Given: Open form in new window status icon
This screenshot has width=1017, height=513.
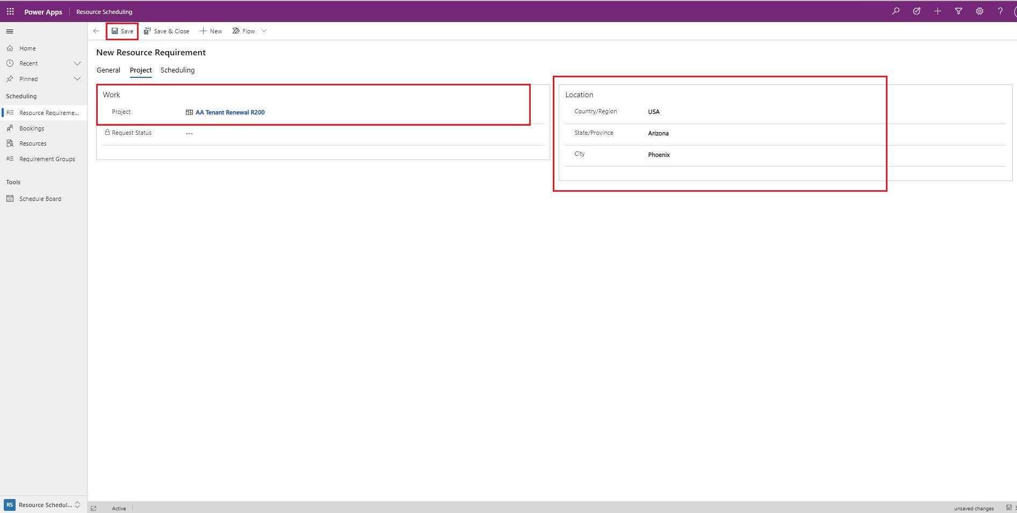Looking at the screenshot, I should [x=93, y=508].
